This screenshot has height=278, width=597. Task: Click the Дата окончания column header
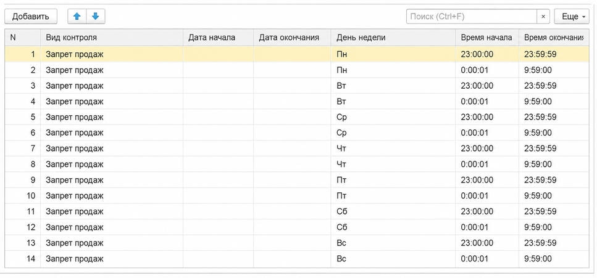tap(292, 38)
